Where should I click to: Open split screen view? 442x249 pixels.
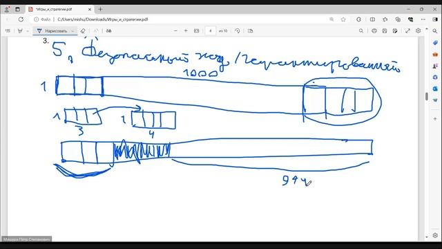372,19
